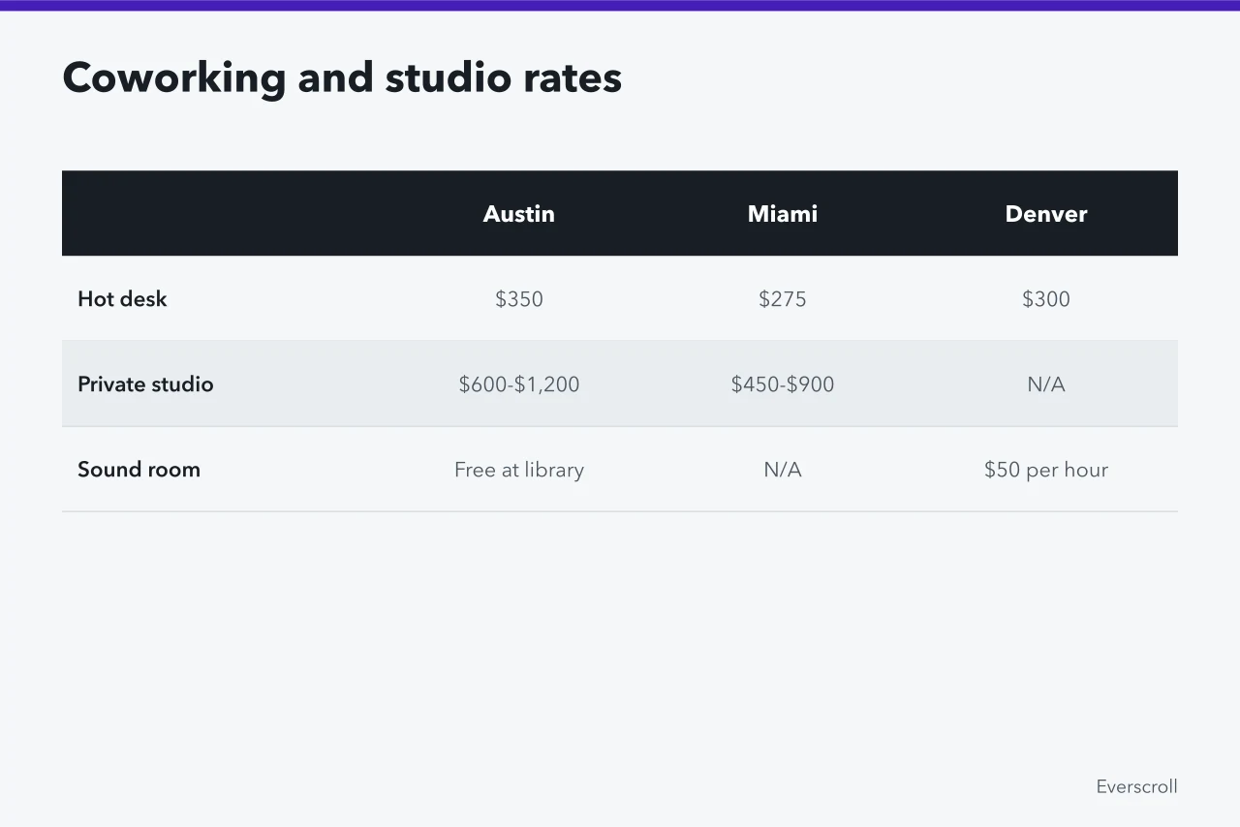Click the "Free at library" cell
This screenshot has height=827, width=1240.
coord(519,470)
